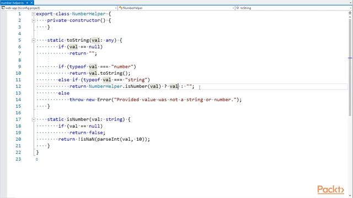
Task: Click line number 23 in the margin
Action: click(x=18, y=159)
